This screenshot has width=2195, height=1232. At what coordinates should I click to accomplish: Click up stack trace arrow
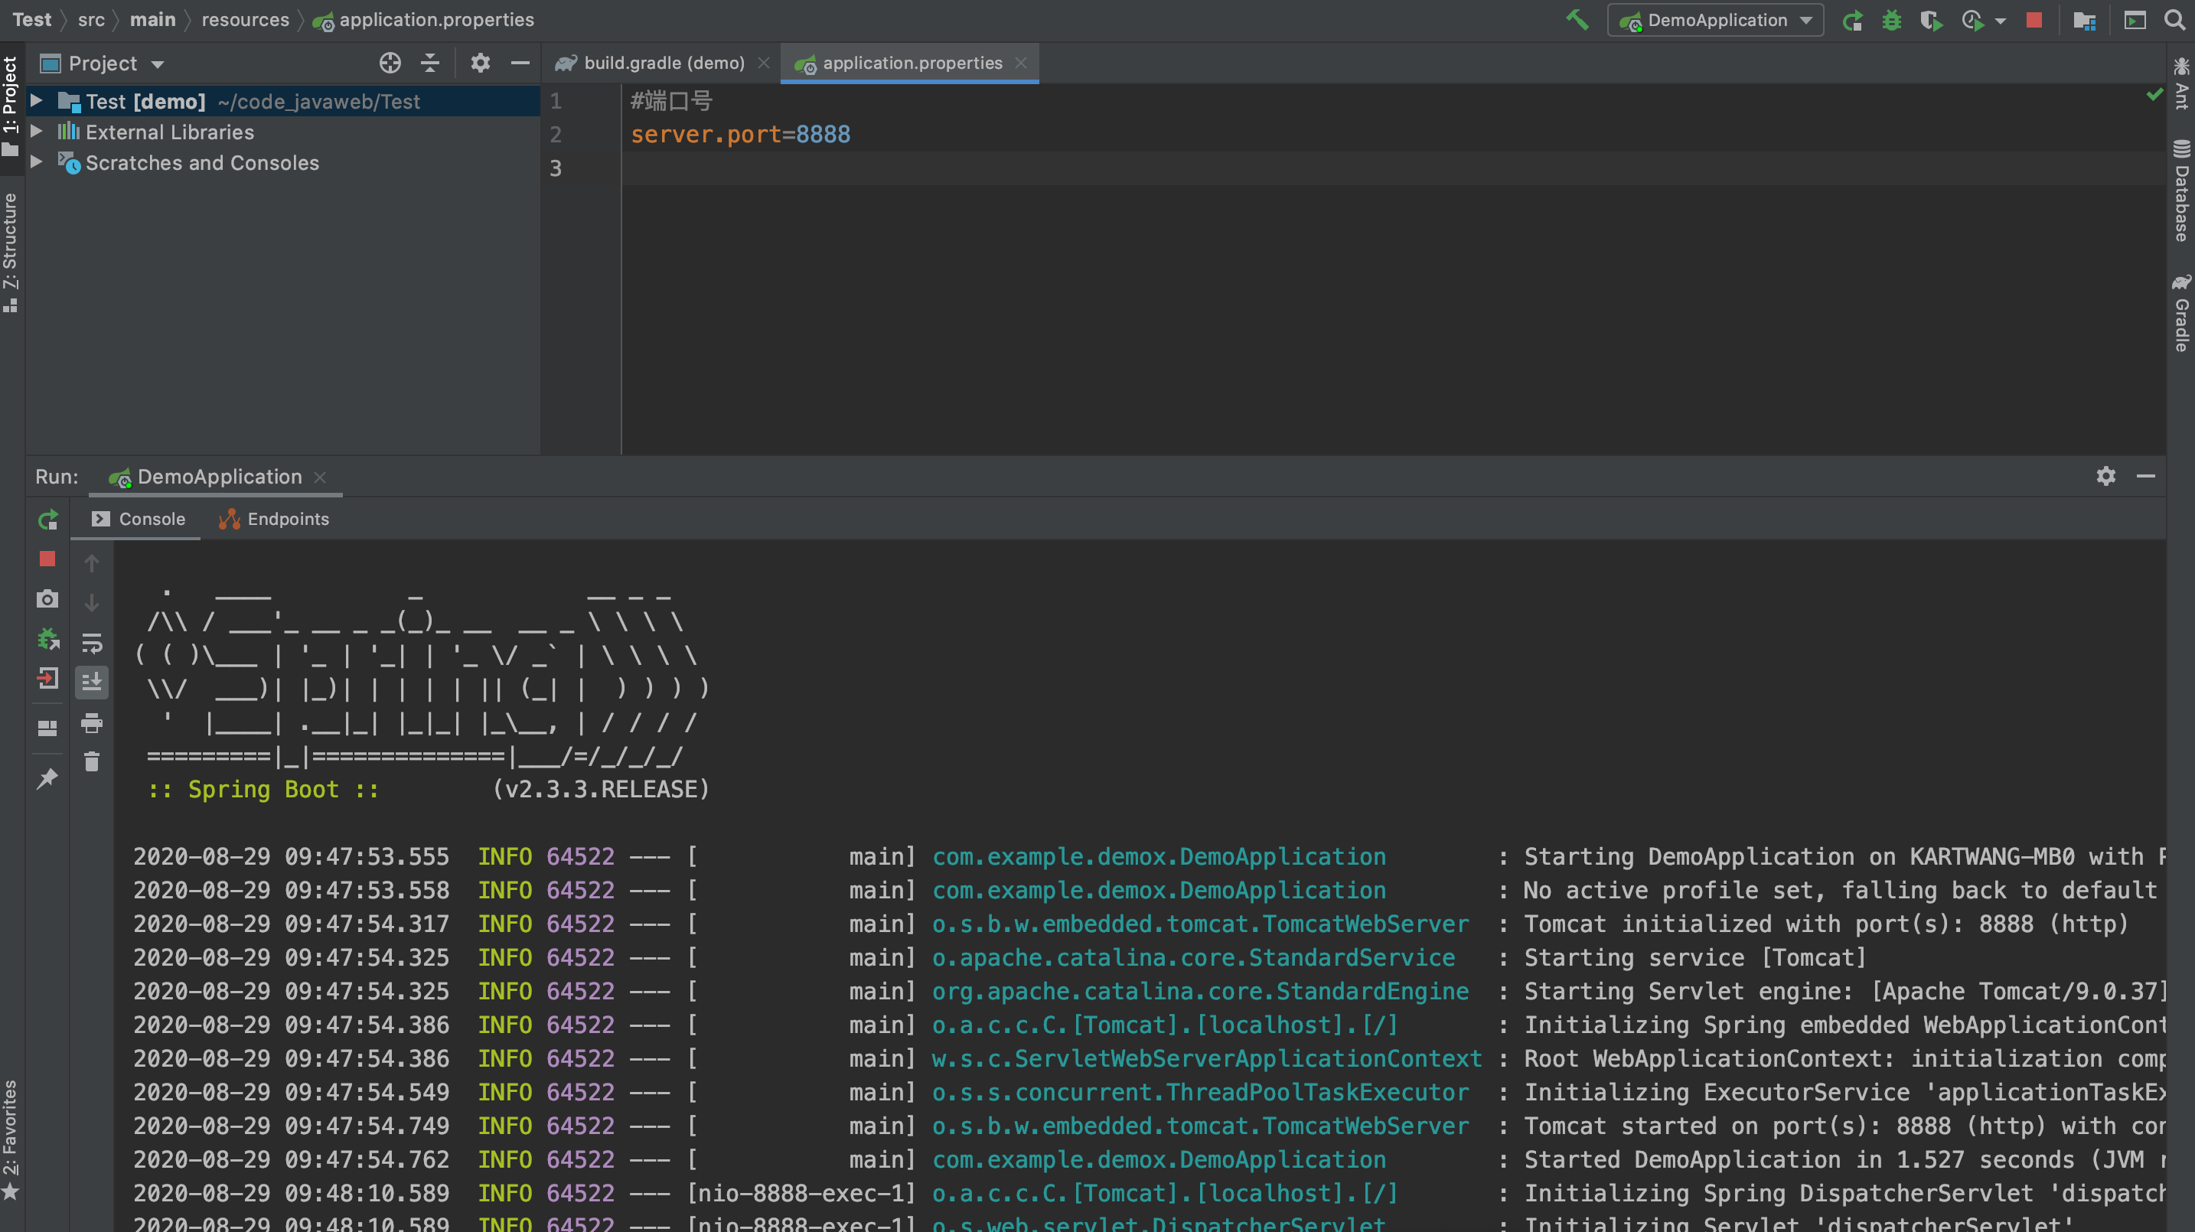coord(91,562)
